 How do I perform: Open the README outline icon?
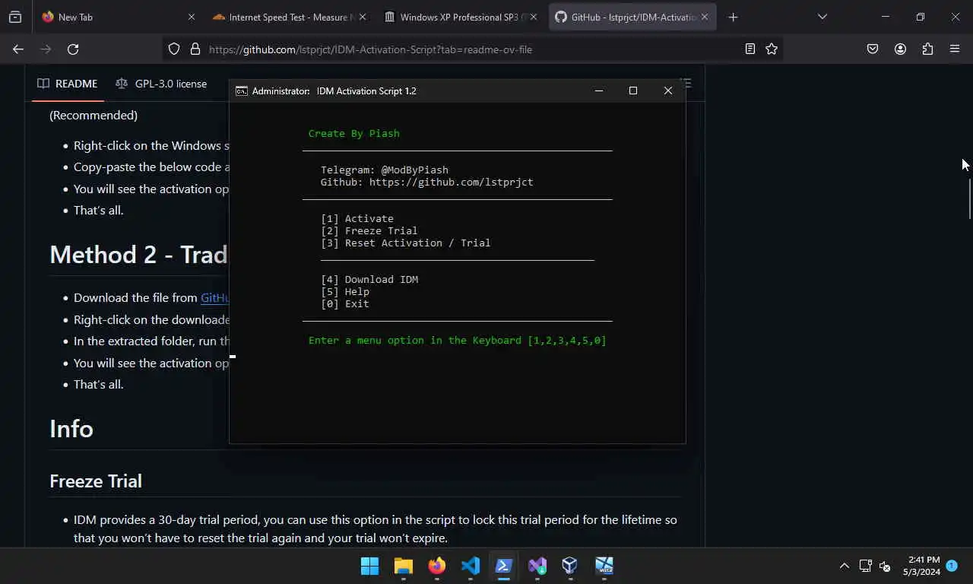point(685,84)
